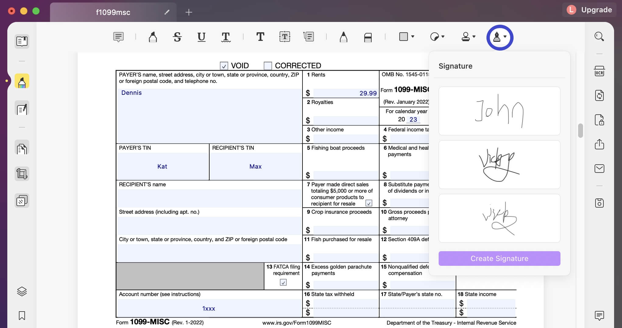Toggle the direct sales box 7 checkbox
Image resolution: width=622 pixels, height=328 pixels.
tap(369, 203)
